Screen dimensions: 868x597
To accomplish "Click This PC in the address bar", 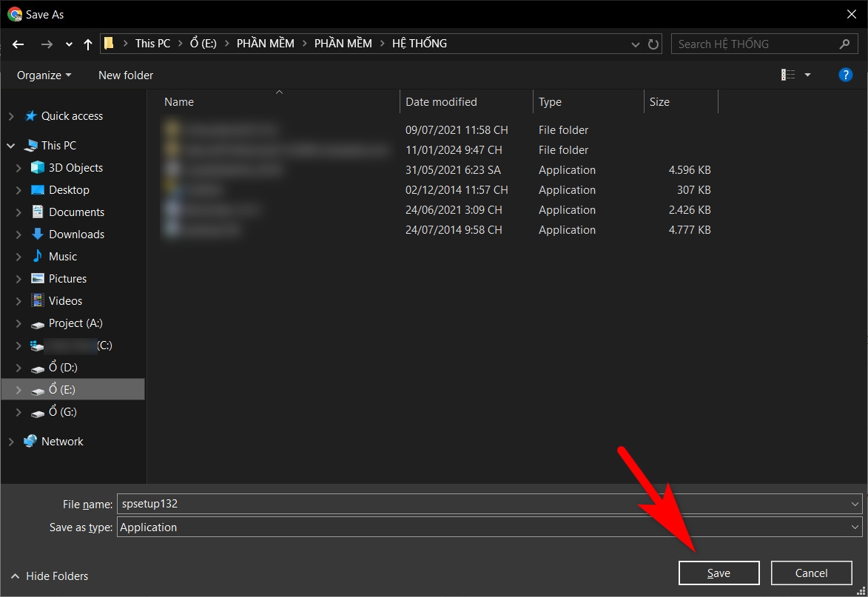I will coord(152,44).
